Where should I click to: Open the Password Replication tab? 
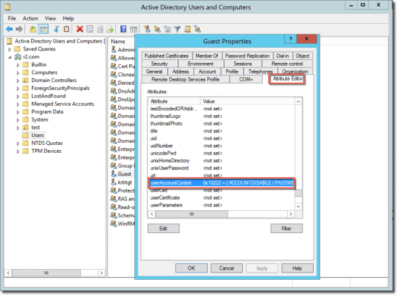pyautogui.click(x=247, y=56)
